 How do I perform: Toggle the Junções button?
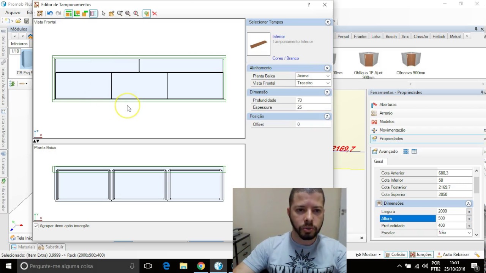[x=421, y=254]
